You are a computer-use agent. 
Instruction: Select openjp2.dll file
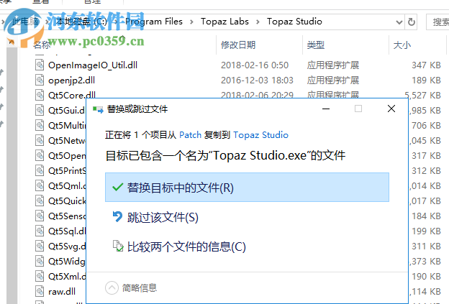(71, 80)
